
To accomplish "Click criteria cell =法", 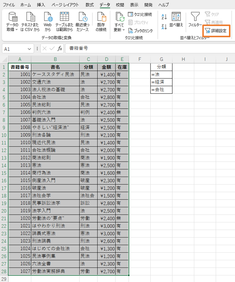I will [161, 75].
